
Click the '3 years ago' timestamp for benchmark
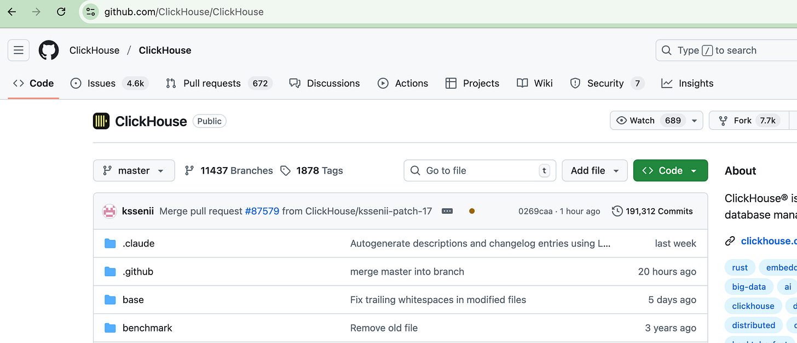click(x=671, y=328)
